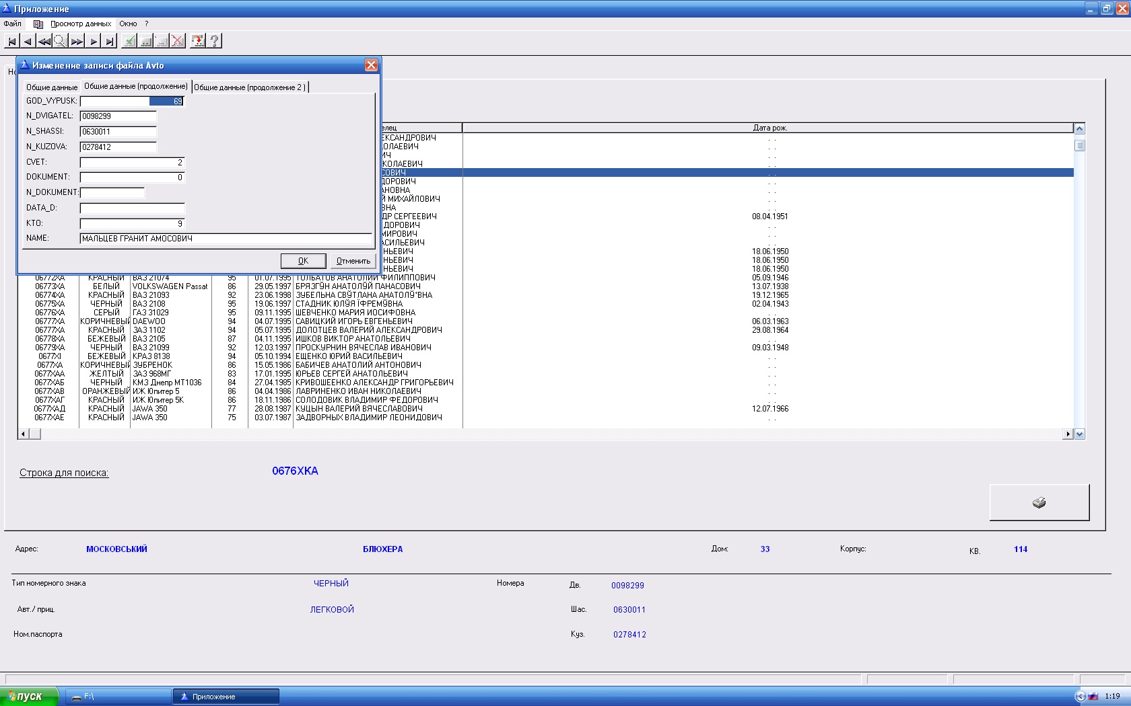
Task: Open the Windows пуск Start button
Action: [29, 697]
